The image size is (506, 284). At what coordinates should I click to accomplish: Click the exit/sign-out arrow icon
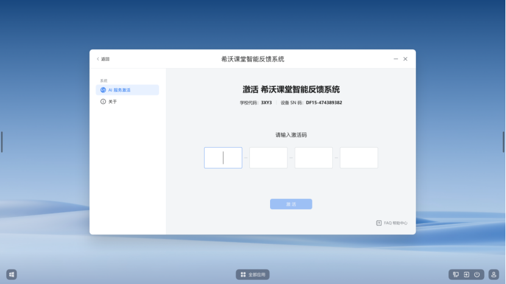point(466,275)
